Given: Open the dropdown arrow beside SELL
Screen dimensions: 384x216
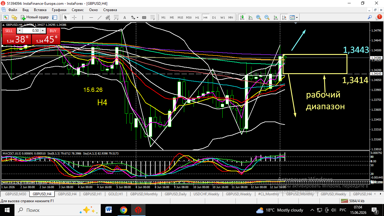Looking at the screenshot, I should 19,31.
